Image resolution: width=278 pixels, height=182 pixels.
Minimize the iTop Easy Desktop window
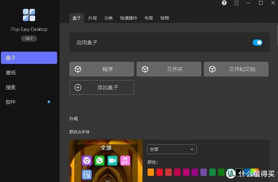coord(249,3)
